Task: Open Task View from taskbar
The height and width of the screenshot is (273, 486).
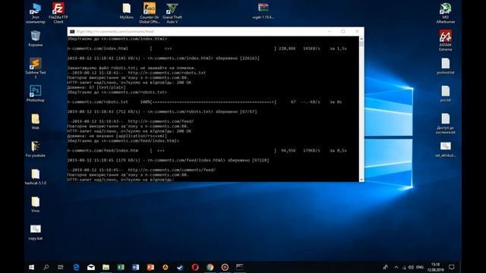Action: point(61,267)
